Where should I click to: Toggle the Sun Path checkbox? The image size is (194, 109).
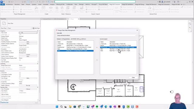(x=20, y=60)
